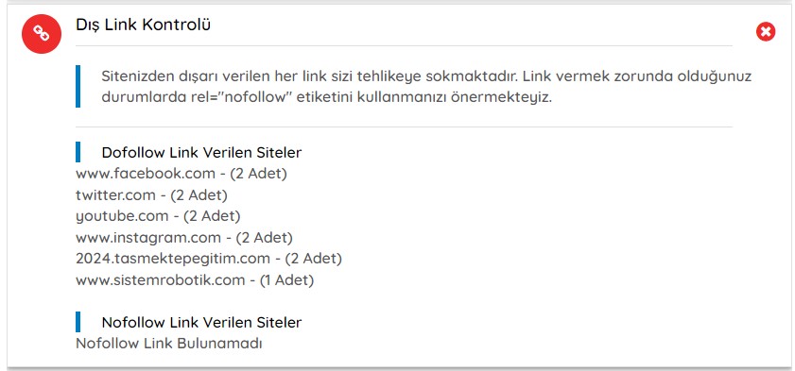Viewport: 795px width, 371px height.
Task: Open the 2024.tasmektepegitim.com entry
Action: click(x=208, y=259)
